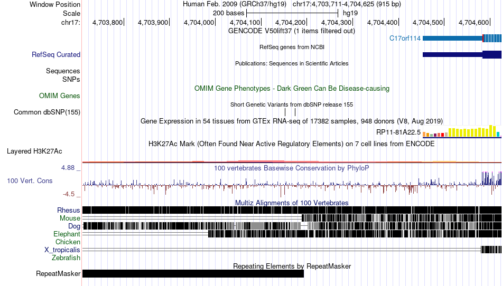
Task: Click the 4,704,600 ruler position
Action: [473, 22]
